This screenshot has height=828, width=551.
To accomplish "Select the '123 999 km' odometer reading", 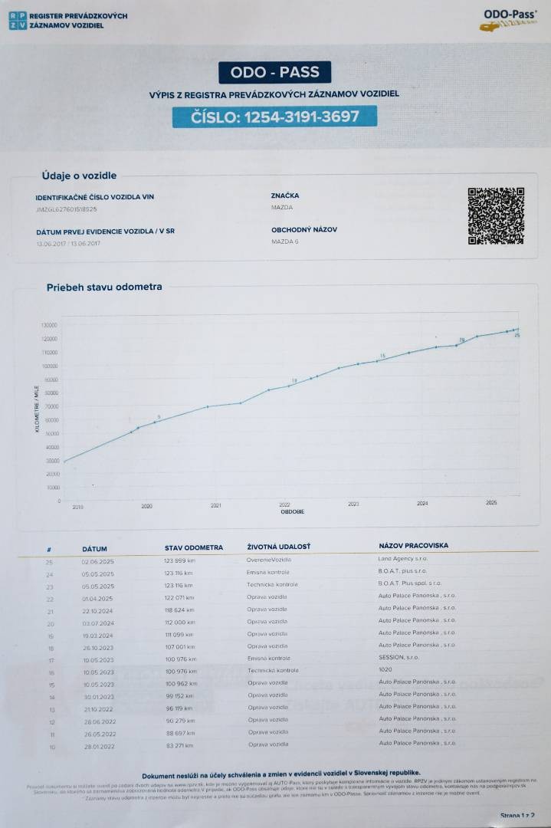I will tap(179, 560).
